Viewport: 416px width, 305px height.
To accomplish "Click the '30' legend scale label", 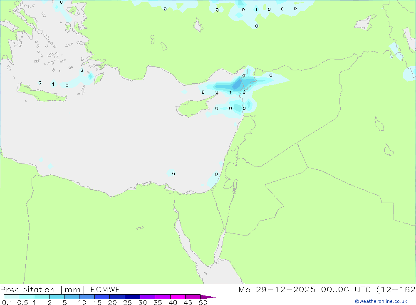I will 143,303.
